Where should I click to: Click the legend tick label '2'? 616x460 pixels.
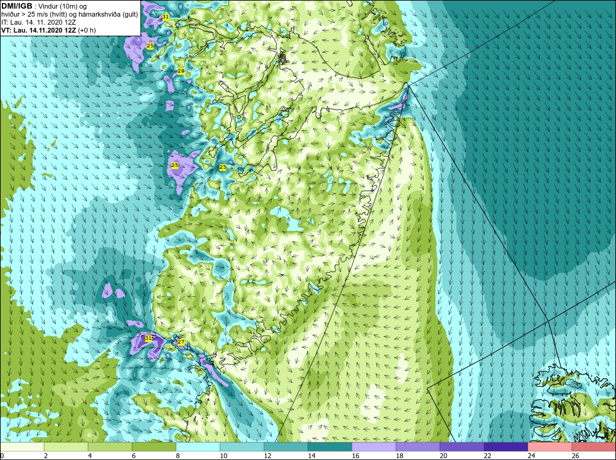pyautogui.click(x=46, y=456)
